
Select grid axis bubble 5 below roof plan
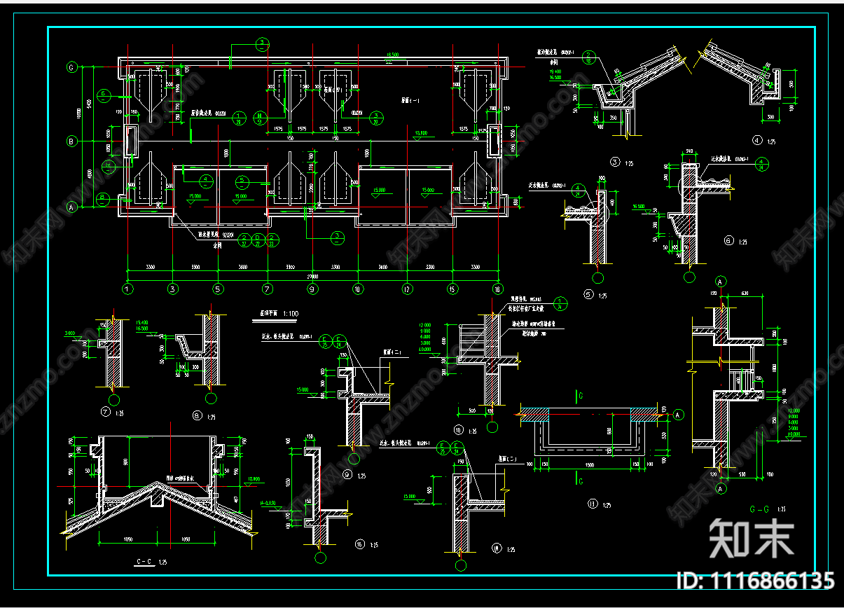click(219, 289)
